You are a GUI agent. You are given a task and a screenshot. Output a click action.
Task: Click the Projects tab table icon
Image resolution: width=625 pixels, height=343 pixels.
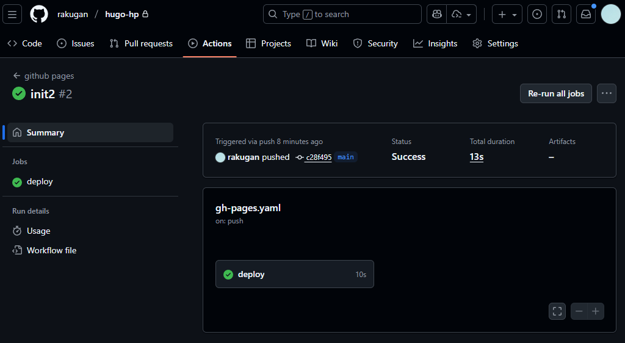(x=251, y=43)
